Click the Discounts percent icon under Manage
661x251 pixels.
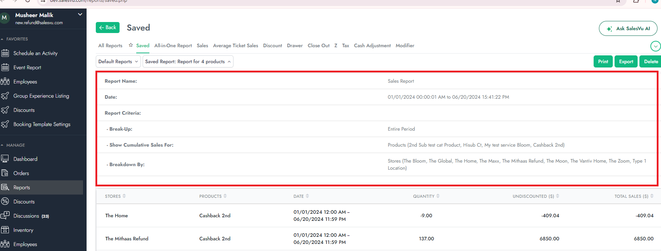click(5, 202)
